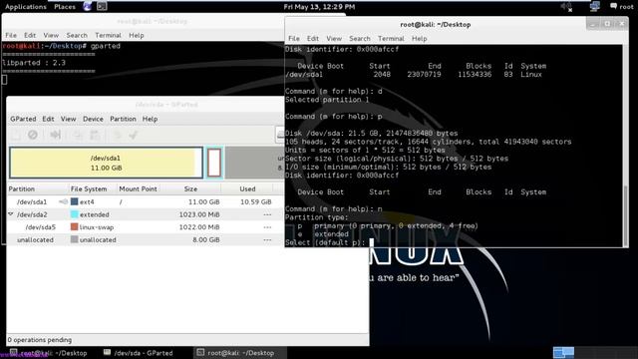Image resolution: width=638 pixels, height=359 pixels.
Task: Open the GParted menu
Action: (x=23, y=119)
